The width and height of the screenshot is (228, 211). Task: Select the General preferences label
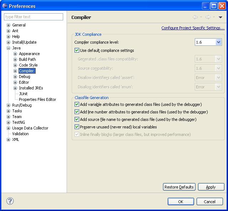click(19, 25)
